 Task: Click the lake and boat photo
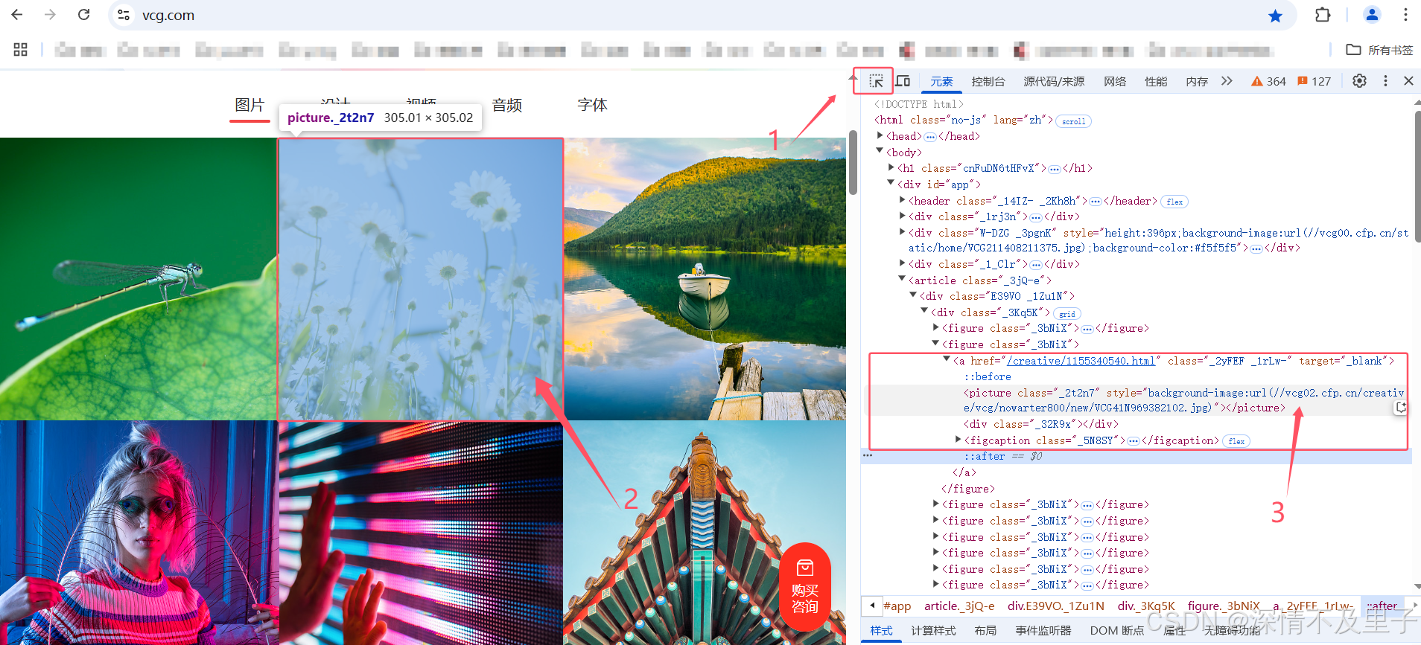pyautogui.click(x=705, y=279)
